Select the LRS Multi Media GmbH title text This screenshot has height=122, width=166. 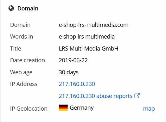(x=88, y=49)
